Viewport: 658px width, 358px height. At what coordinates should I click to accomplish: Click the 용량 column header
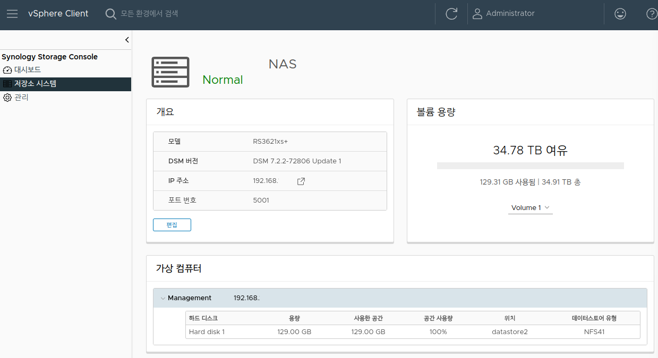point(294,318)
